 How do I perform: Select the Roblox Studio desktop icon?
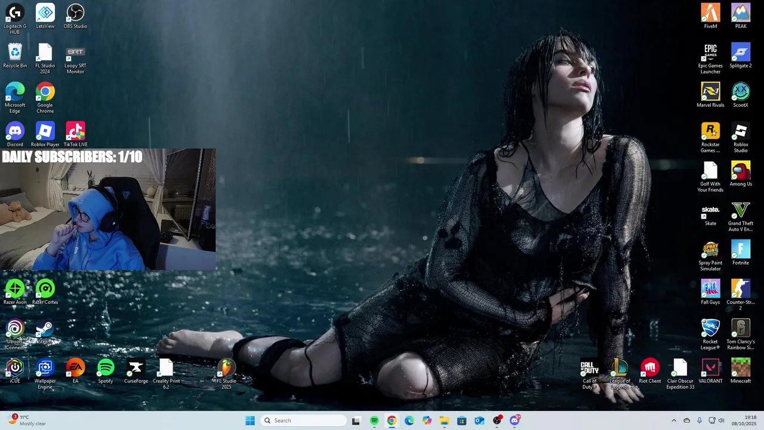point(741,137)
